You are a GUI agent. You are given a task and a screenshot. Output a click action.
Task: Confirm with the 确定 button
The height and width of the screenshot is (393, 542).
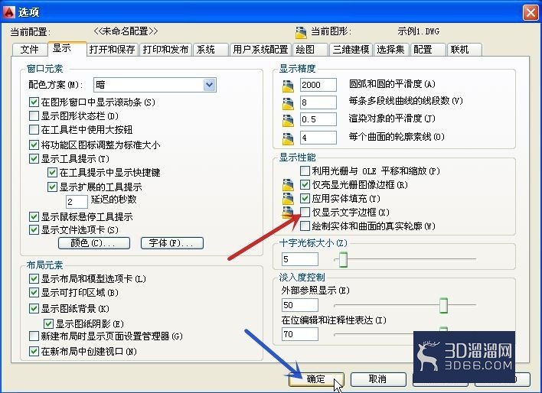316,379
